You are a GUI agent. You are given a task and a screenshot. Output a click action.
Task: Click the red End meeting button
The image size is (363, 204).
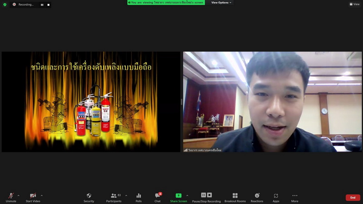point(353,198)
